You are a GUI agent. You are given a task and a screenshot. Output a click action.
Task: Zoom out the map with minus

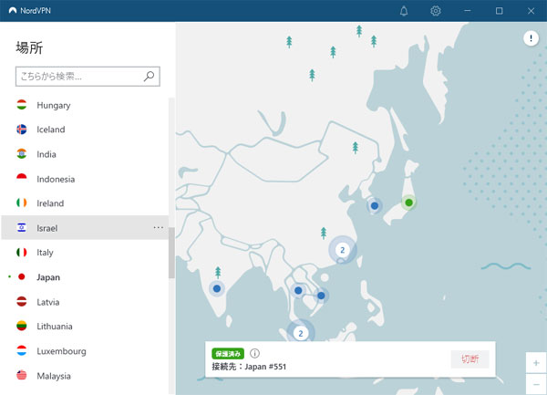pyautogui.click(x=536, y=384)
